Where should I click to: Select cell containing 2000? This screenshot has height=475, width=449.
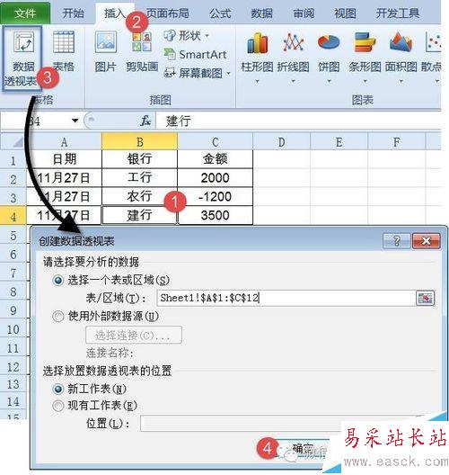(215, 178)
